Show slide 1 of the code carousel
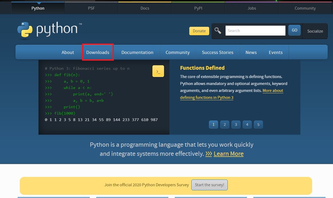The height and width of the screenshot is (198, 333). 214,125
